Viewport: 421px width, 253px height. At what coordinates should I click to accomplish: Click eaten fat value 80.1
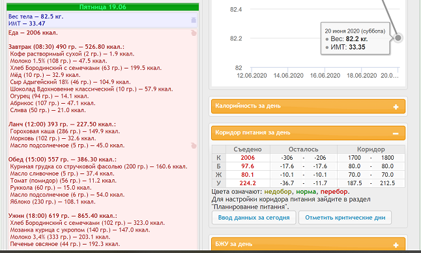[248, 175]
